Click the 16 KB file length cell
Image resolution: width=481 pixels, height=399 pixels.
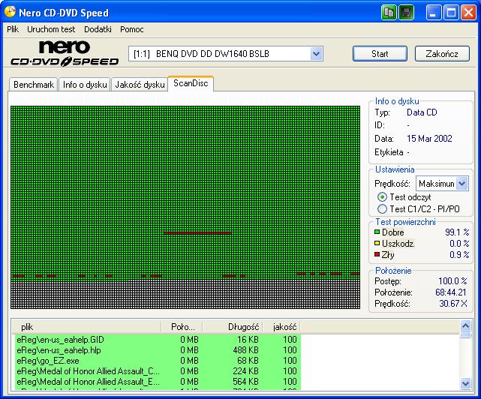click(248, 340)
